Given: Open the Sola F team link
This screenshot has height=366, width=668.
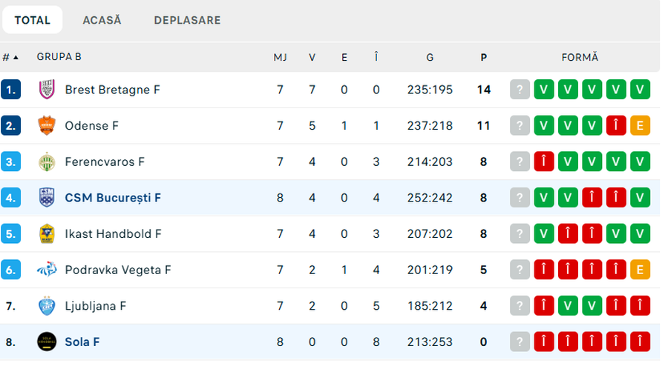Looking at the screenshot, I should 82,342.
